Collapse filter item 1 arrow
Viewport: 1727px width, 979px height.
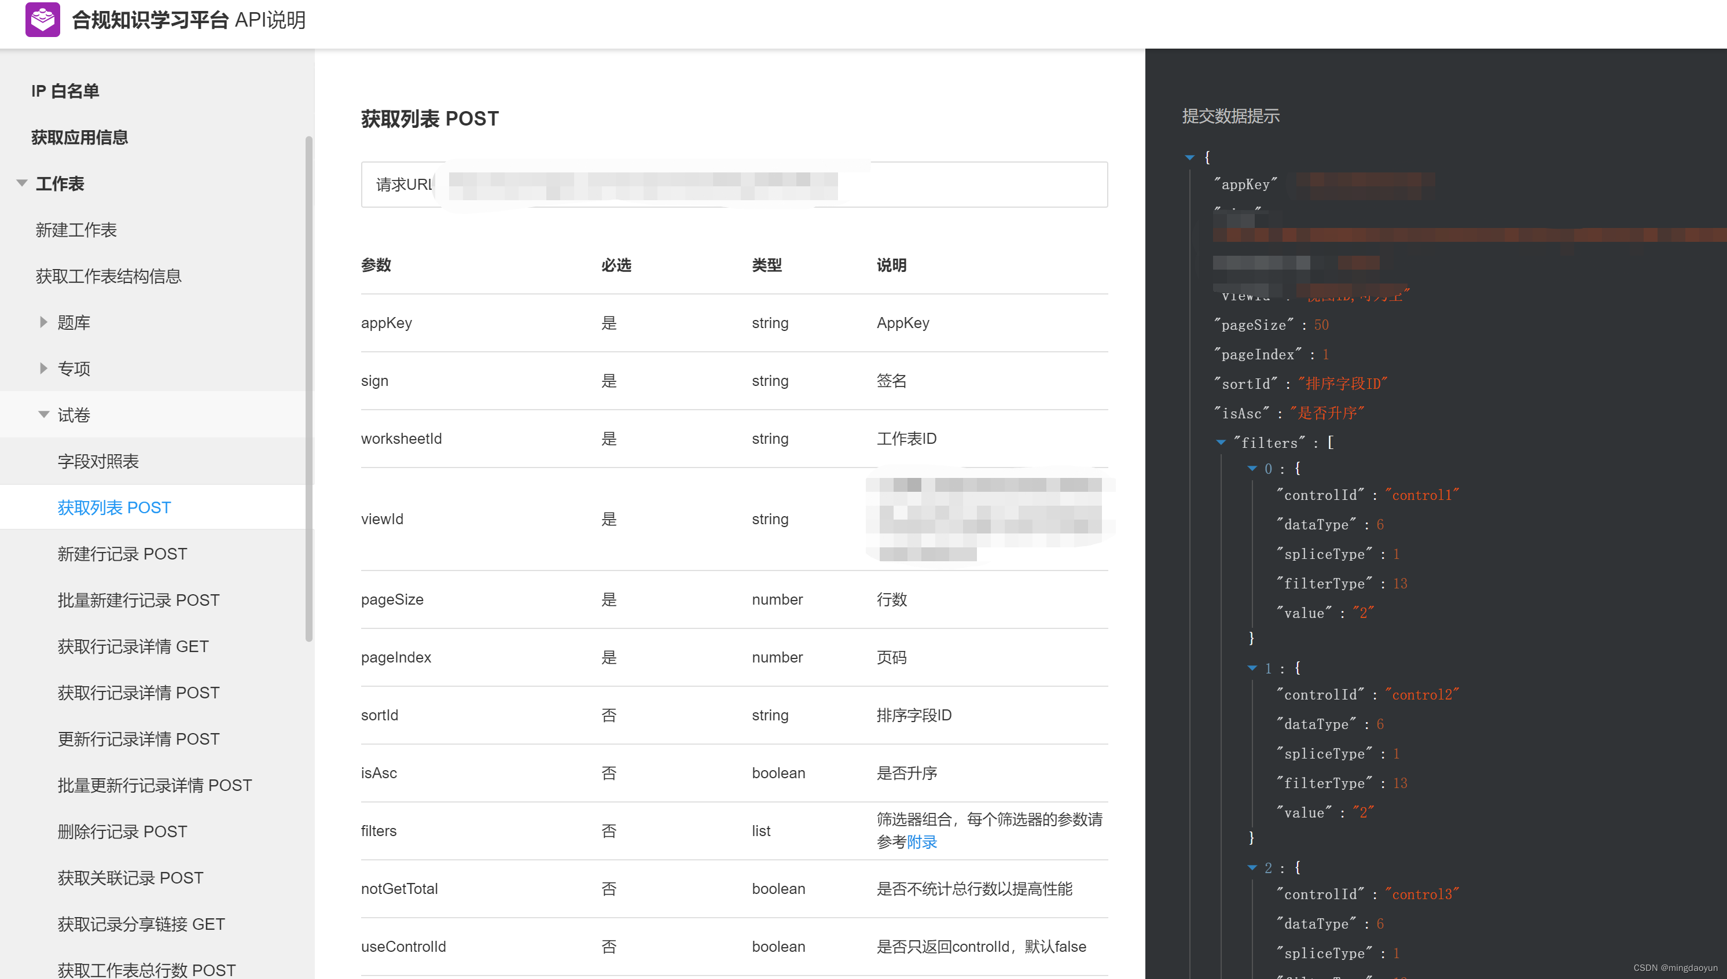coord(1251,668)
